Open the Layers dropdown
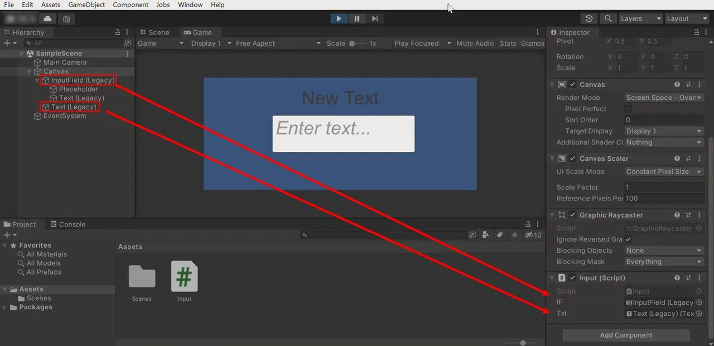 click(641, 18)
